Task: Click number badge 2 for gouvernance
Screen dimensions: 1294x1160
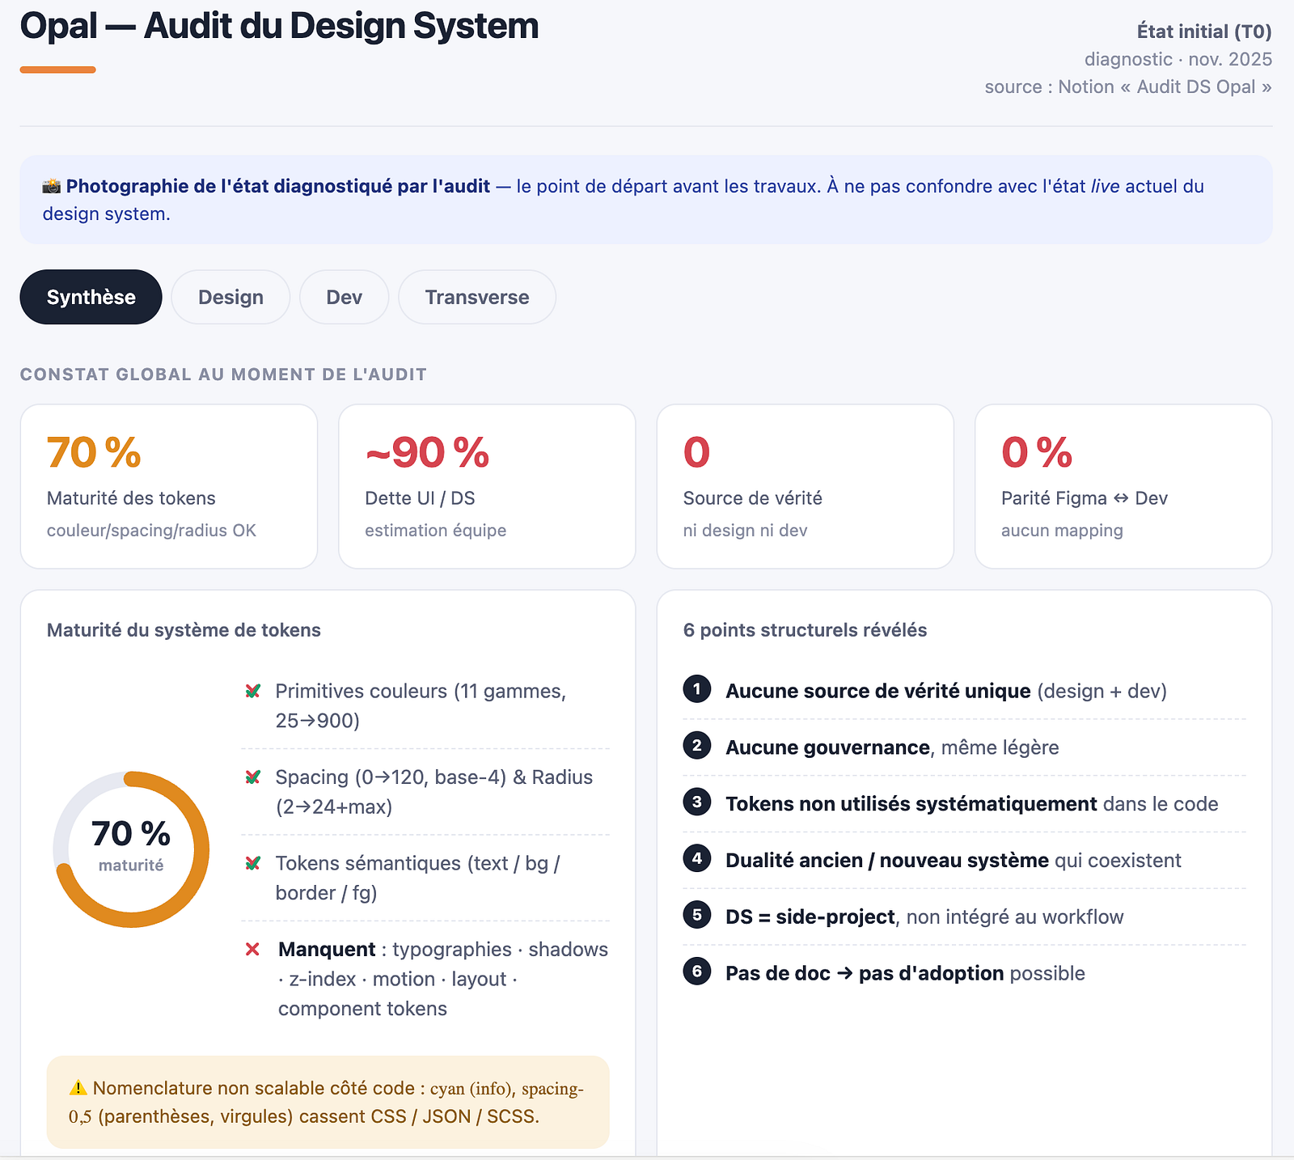Action: point(697,746)
